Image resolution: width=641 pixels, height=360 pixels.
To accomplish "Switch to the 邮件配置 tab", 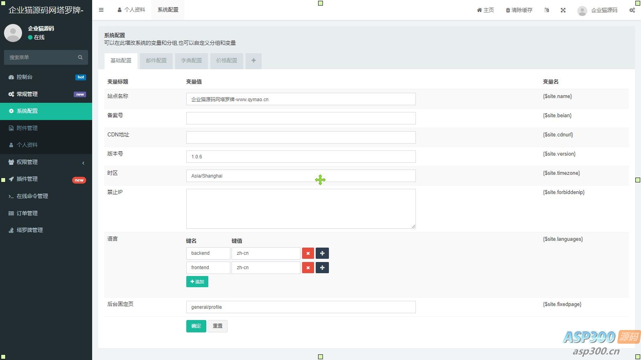I will (156, 61).
